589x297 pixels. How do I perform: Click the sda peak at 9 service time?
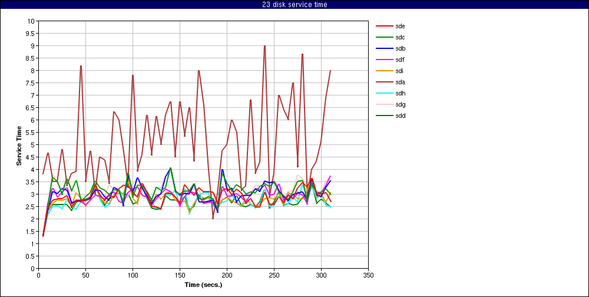click(x=265, y=46)
